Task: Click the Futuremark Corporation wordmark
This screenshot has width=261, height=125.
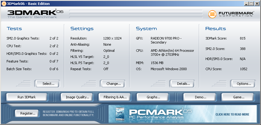Action: (236, 14)
